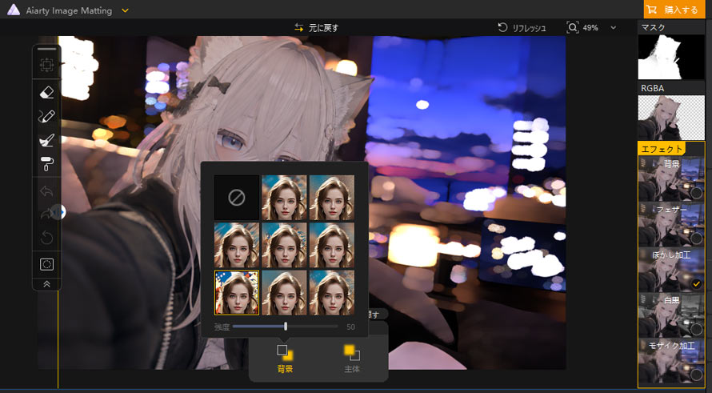Pick the preset thumbnail in row two, right
This screenshot has height=393, width=712.
(332, 245)
